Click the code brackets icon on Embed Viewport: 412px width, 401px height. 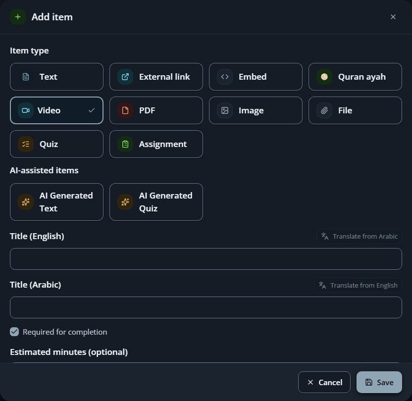tap(225, 77)
